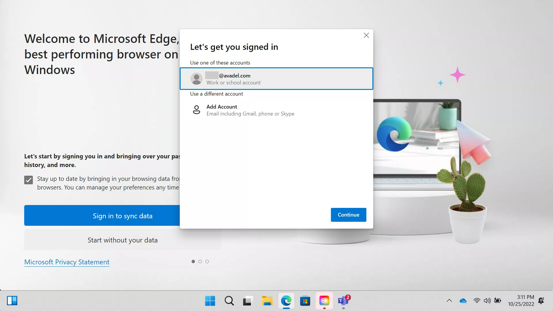Image resolution: width=553 pixels, height=311 pixels.
Task: Uncheck the stay up to date checkbox
Action: (x=28, y=180)
